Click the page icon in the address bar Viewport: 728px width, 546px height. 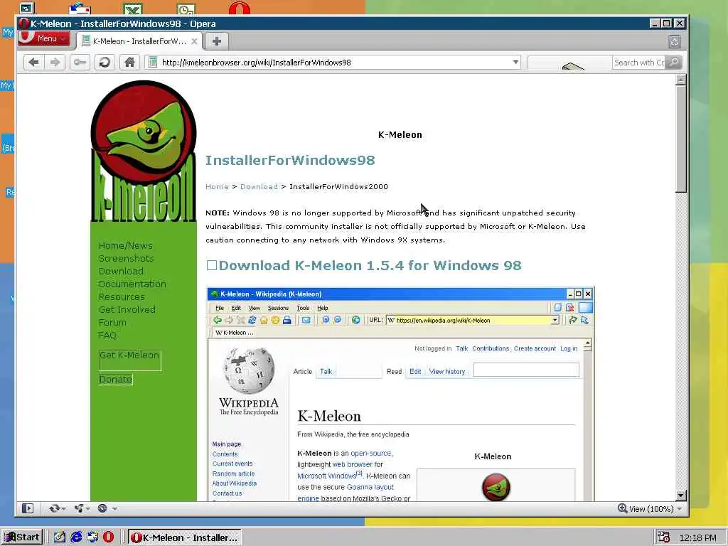153,63
